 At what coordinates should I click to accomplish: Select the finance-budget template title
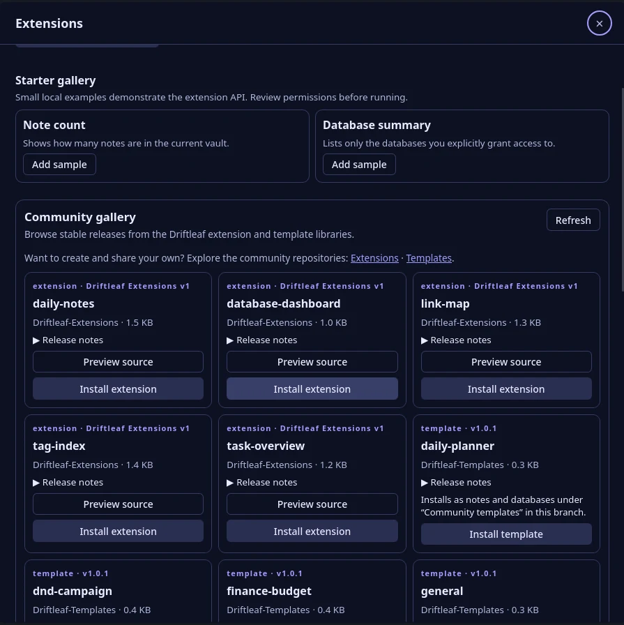[x=269, y=591]
